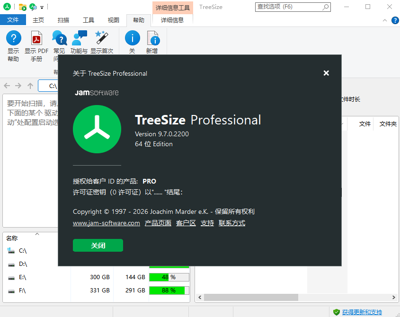Sort by the 名称 column header

click(12, 238)
